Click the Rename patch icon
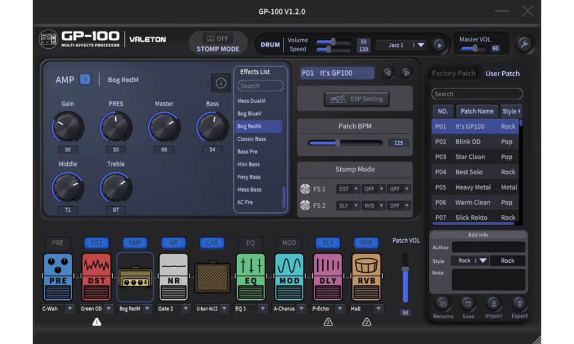This screenshot has height=344, width=574. tap(443, 303)
